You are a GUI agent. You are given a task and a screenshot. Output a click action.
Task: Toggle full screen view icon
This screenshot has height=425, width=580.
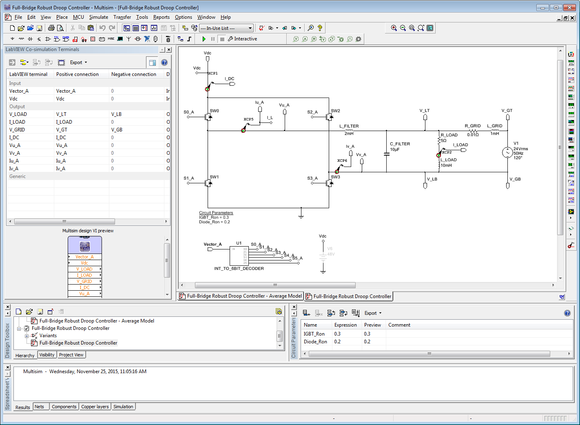pos(430,28)
